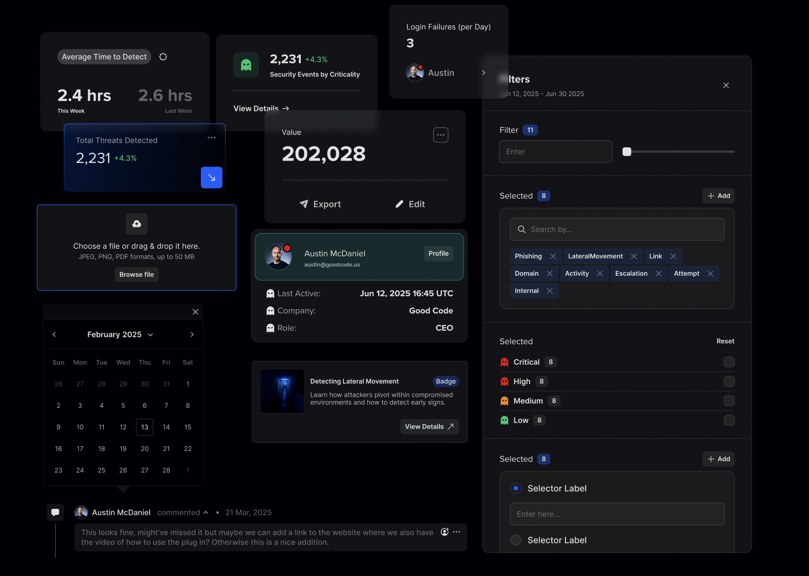
Task: Go to previous month in calendar
Action: coord(54,334)
